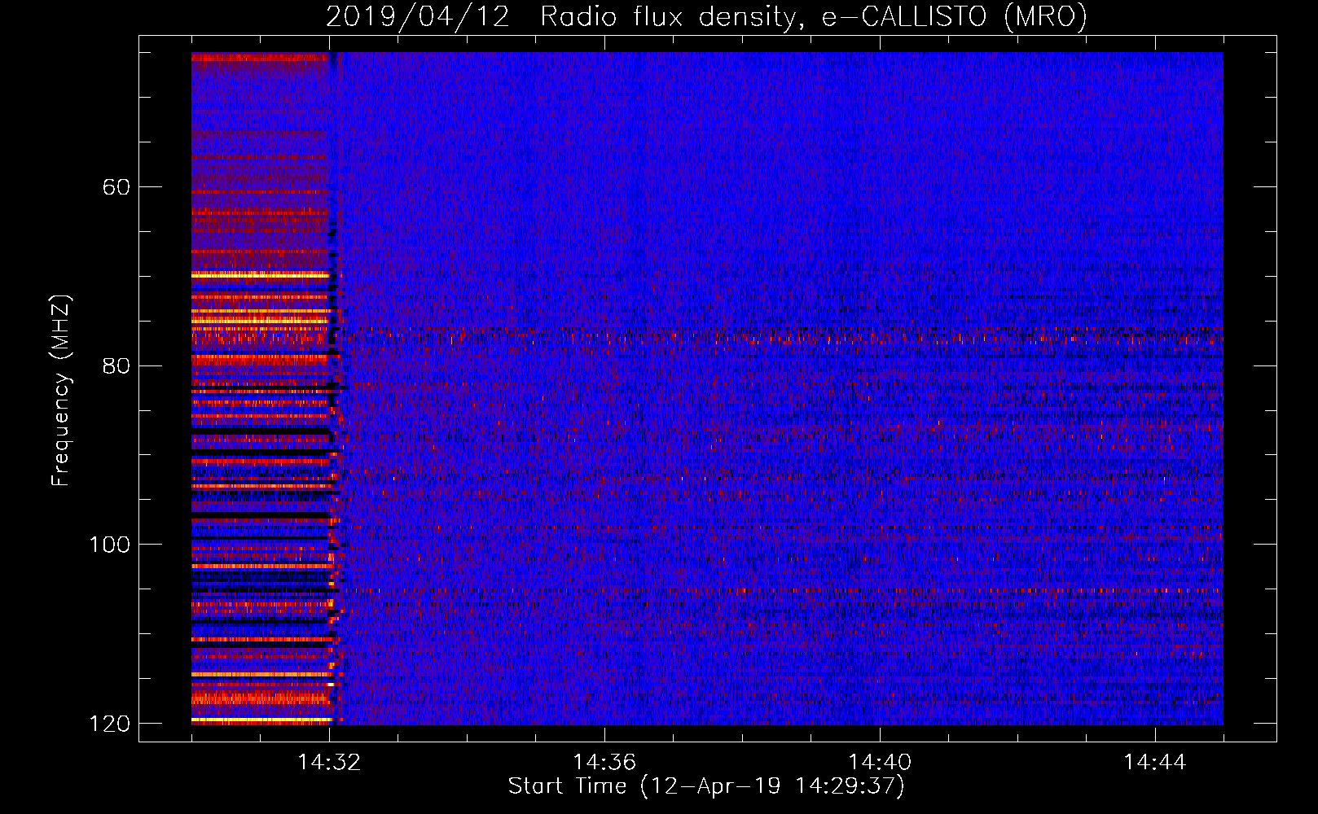Click the '60' frequency tick label

[116, 187]
